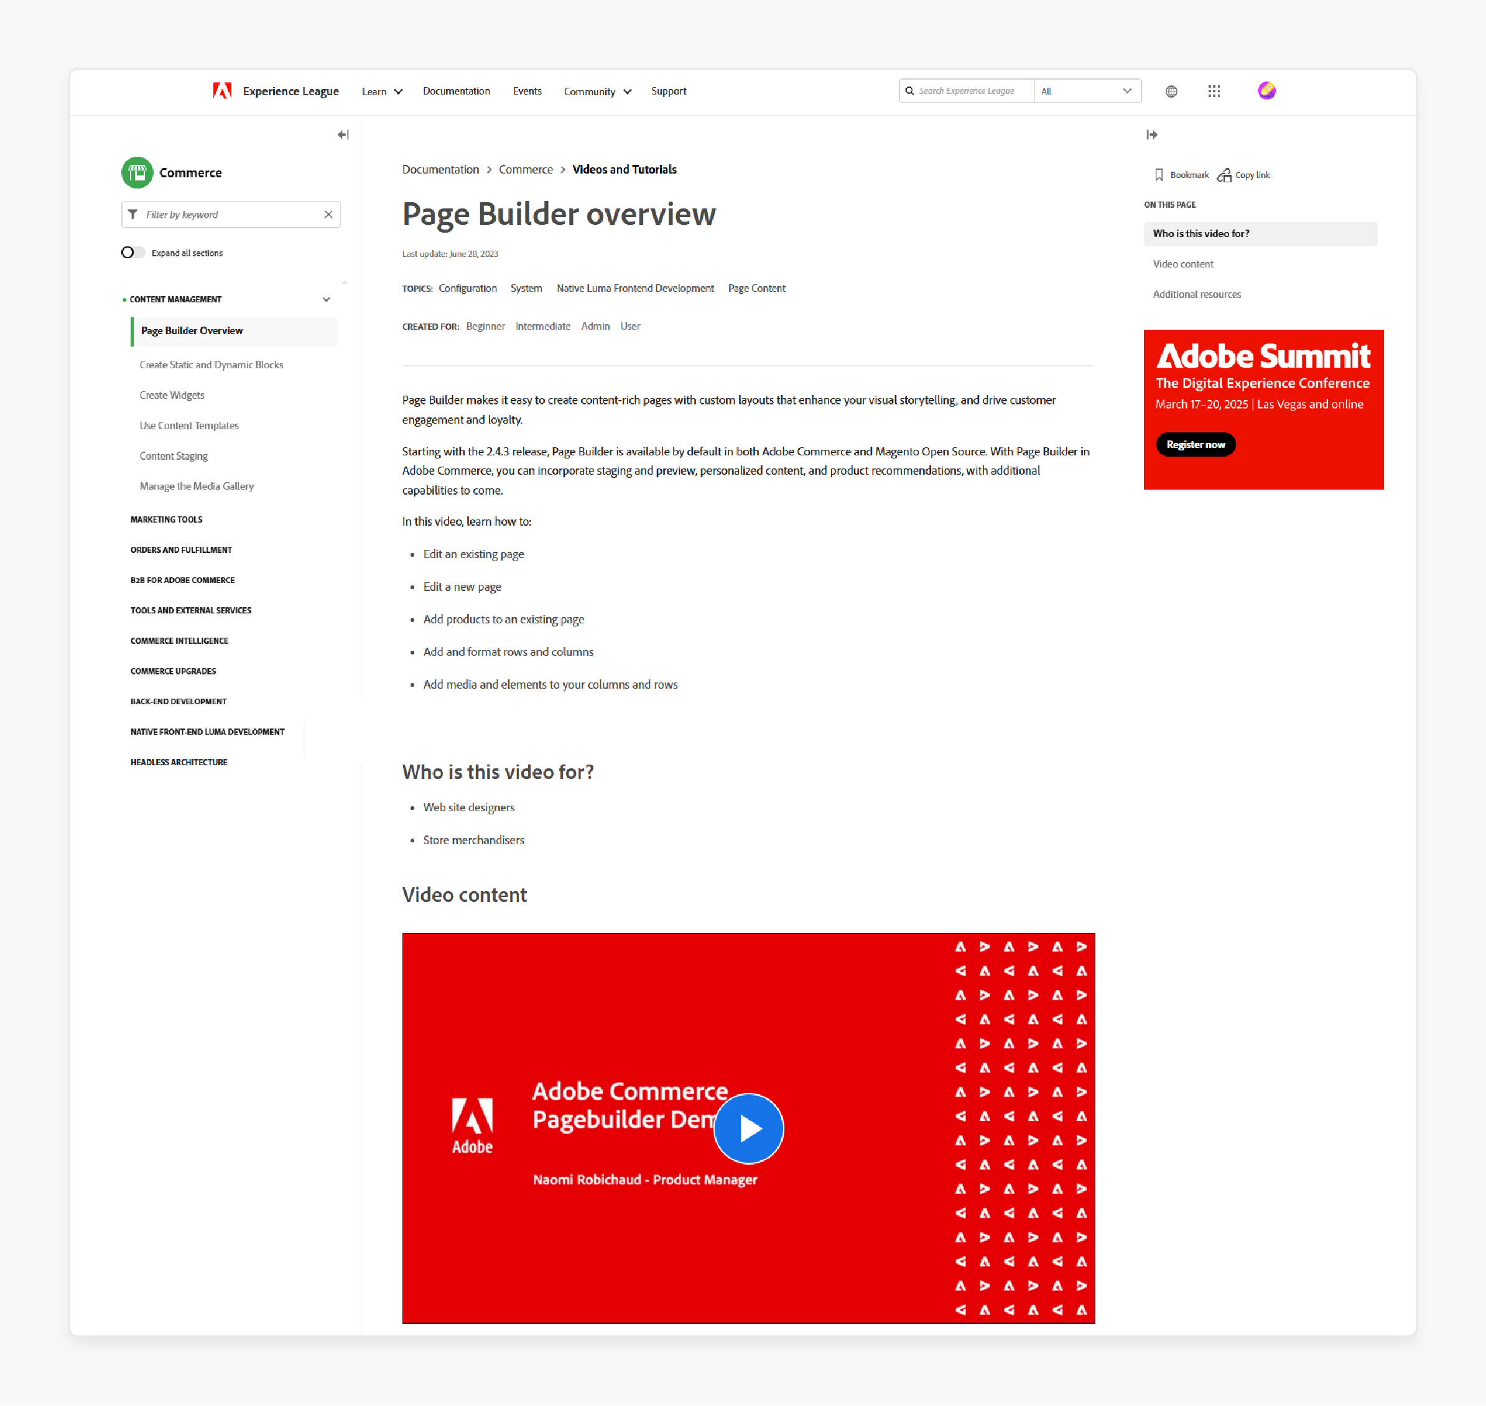
Task: Expand Native Front-End Luma Development section
Action: [208, 732]
